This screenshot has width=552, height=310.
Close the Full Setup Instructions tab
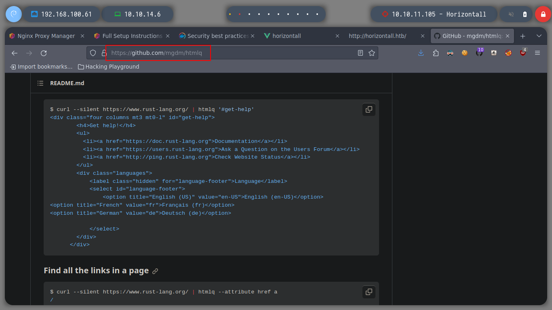tap(168, 36)
